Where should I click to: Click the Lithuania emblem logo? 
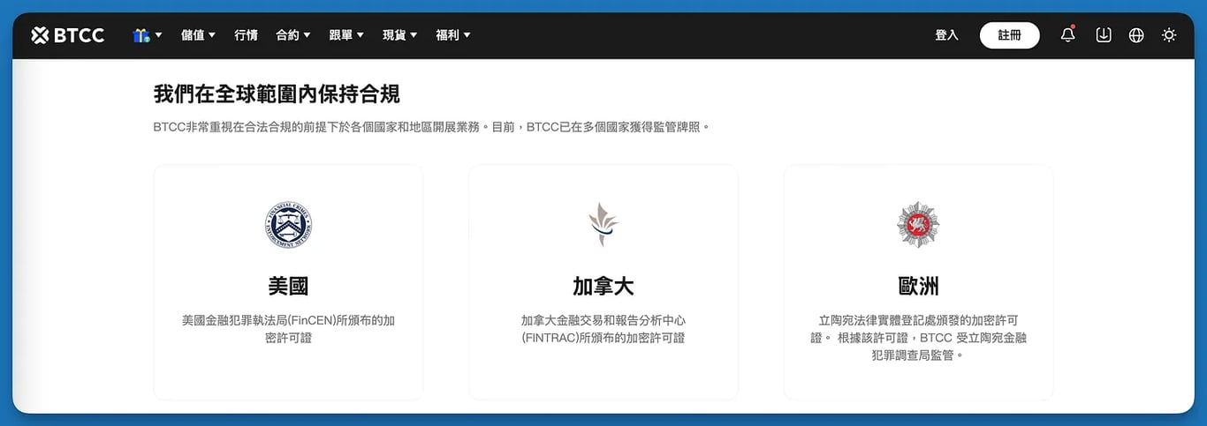pyautogui.click(x=918, y=225)
